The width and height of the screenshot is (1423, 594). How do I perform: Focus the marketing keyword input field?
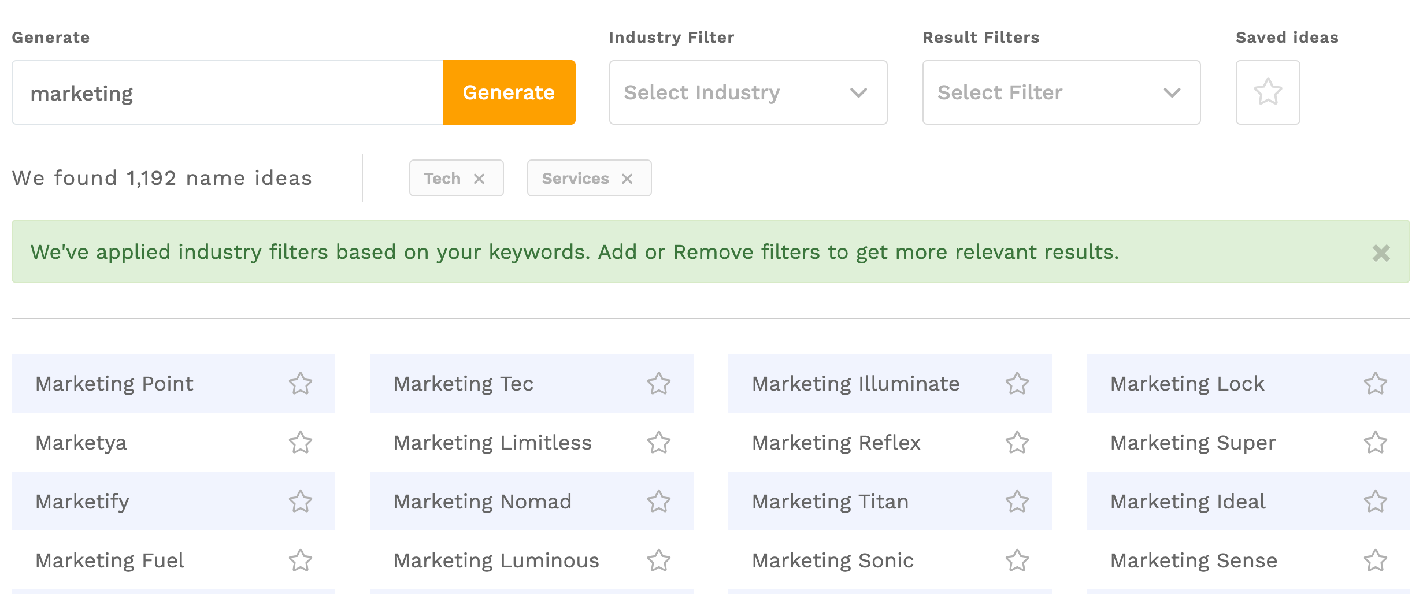point(227,92)
